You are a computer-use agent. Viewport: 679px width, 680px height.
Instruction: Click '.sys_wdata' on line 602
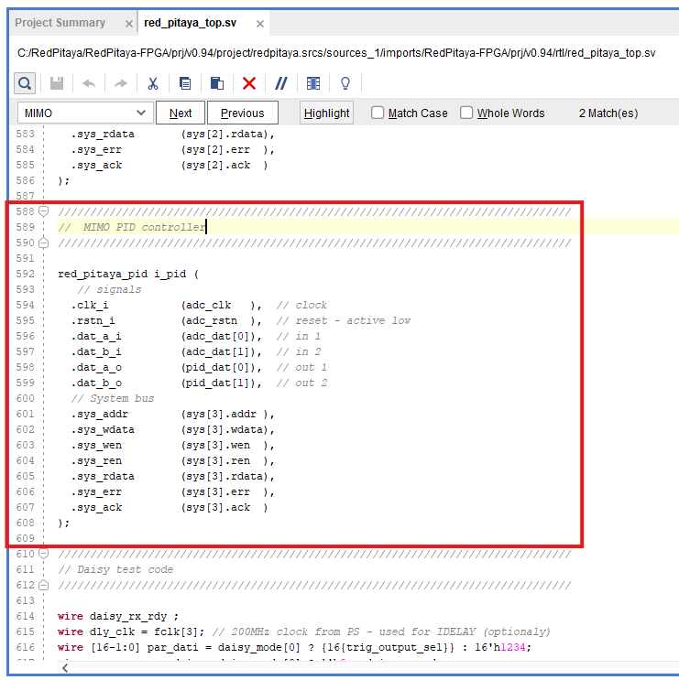(103, 430)
